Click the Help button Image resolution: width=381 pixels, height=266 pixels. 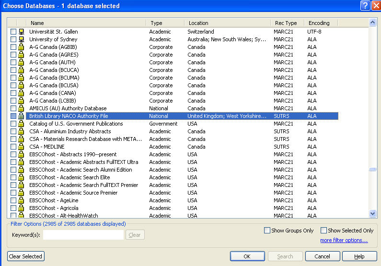(x=359, y=256)
